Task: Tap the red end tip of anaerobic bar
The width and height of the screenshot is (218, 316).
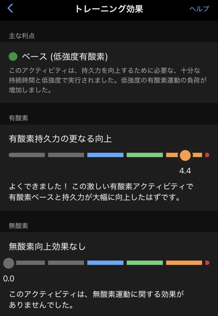Action: 207,263
